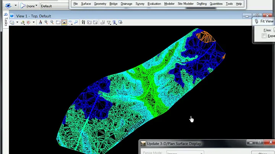Open the Site Modeler menu
The width and height of the screenshot is (275, 154).
tap(186, 4)
